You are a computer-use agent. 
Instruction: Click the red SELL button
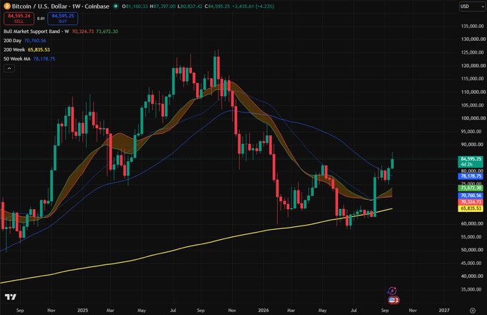point(19,19)
